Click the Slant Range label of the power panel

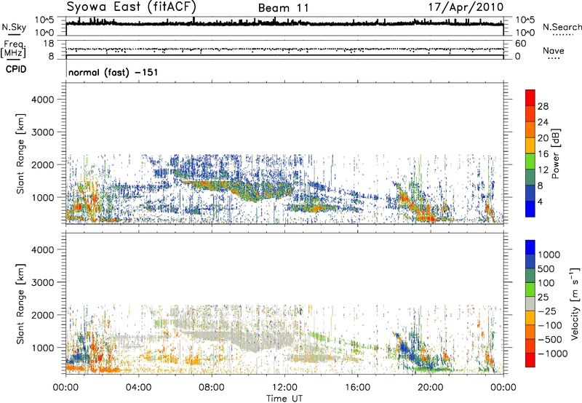pyautogui.click(x=20, y=153)
